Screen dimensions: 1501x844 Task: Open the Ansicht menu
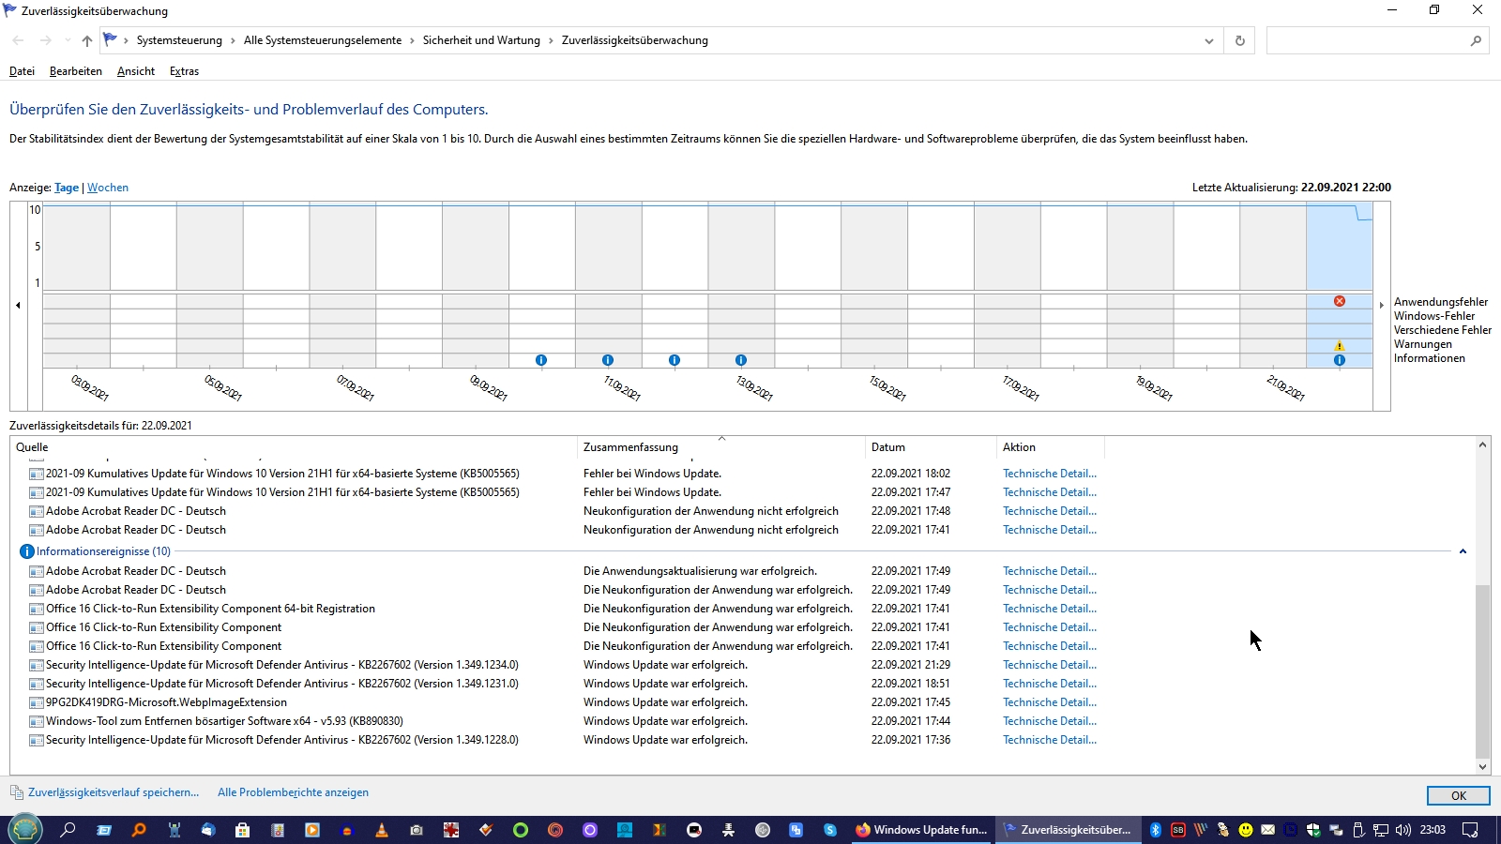pos(136,71)
